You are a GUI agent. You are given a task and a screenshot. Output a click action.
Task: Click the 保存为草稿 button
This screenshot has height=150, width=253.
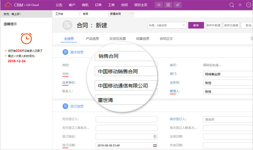click(x=231, y=25)
